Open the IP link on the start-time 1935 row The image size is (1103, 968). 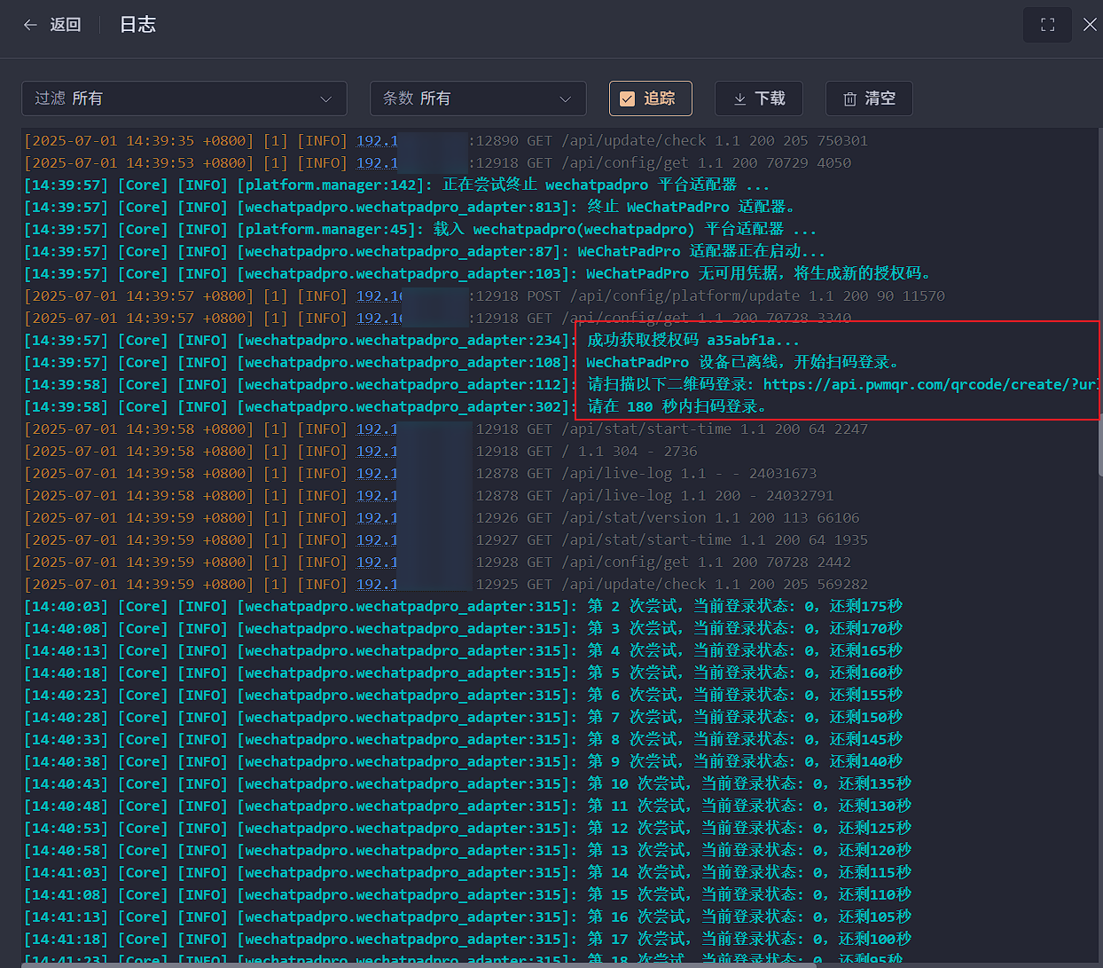(x=377, y=540)
